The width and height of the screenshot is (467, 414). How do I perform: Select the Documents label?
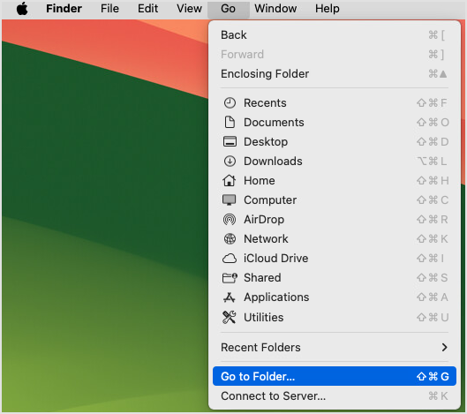pyautogui.click(x=274, y=123)
